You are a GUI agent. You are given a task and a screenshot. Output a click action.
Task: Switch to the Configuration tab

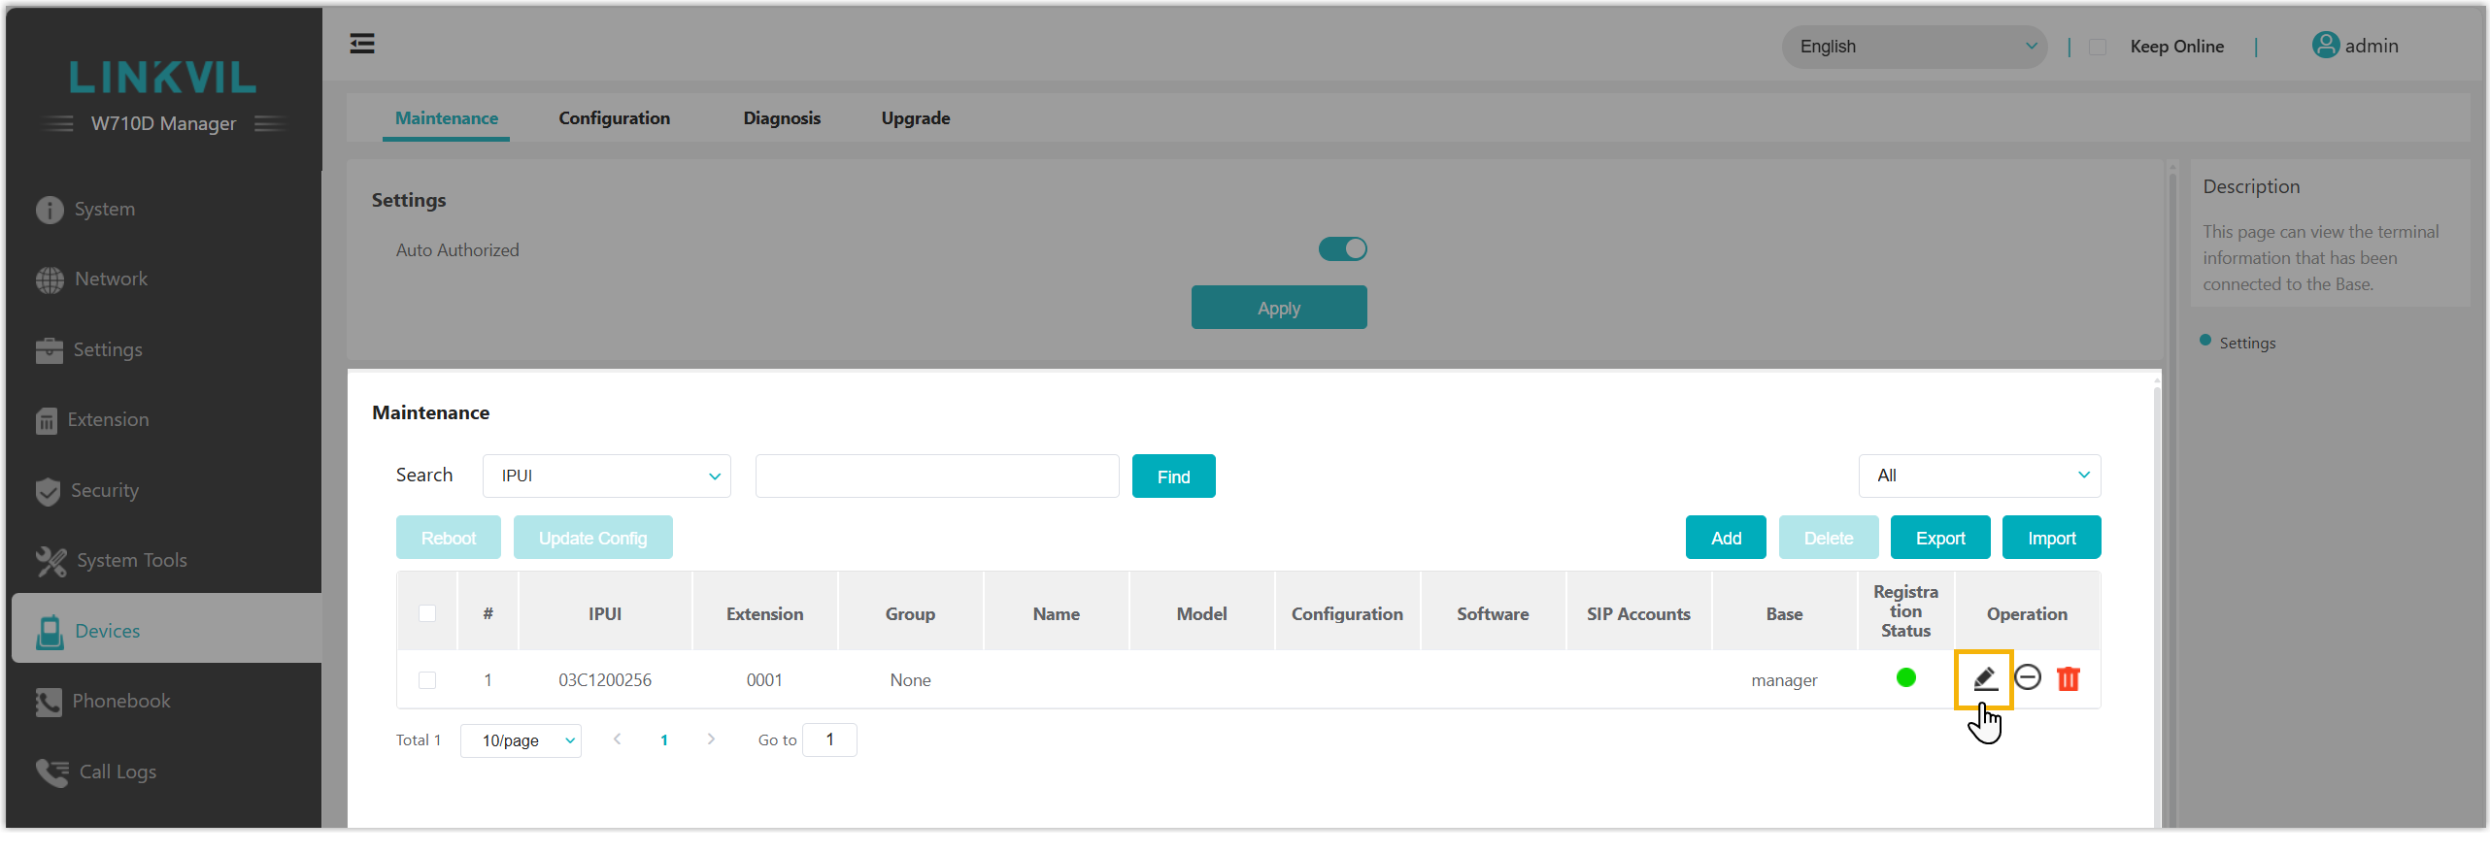(x=614, y=118)
